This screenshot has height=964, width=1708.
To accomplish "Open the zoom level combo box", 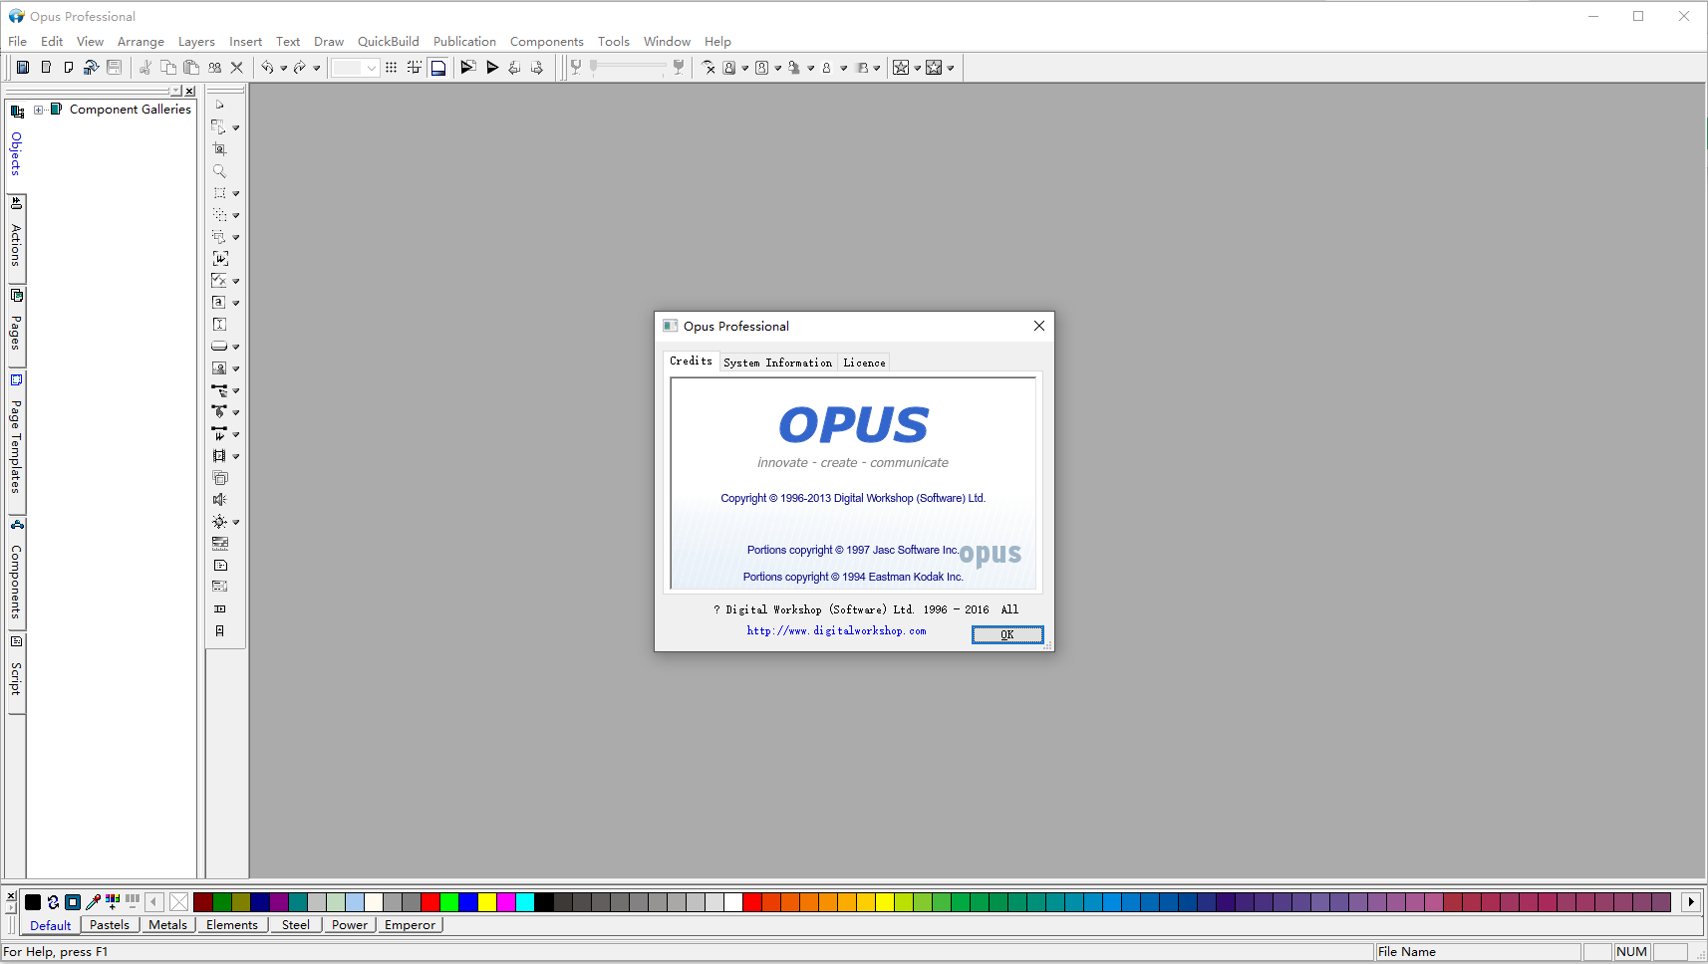I will point(355,68).
